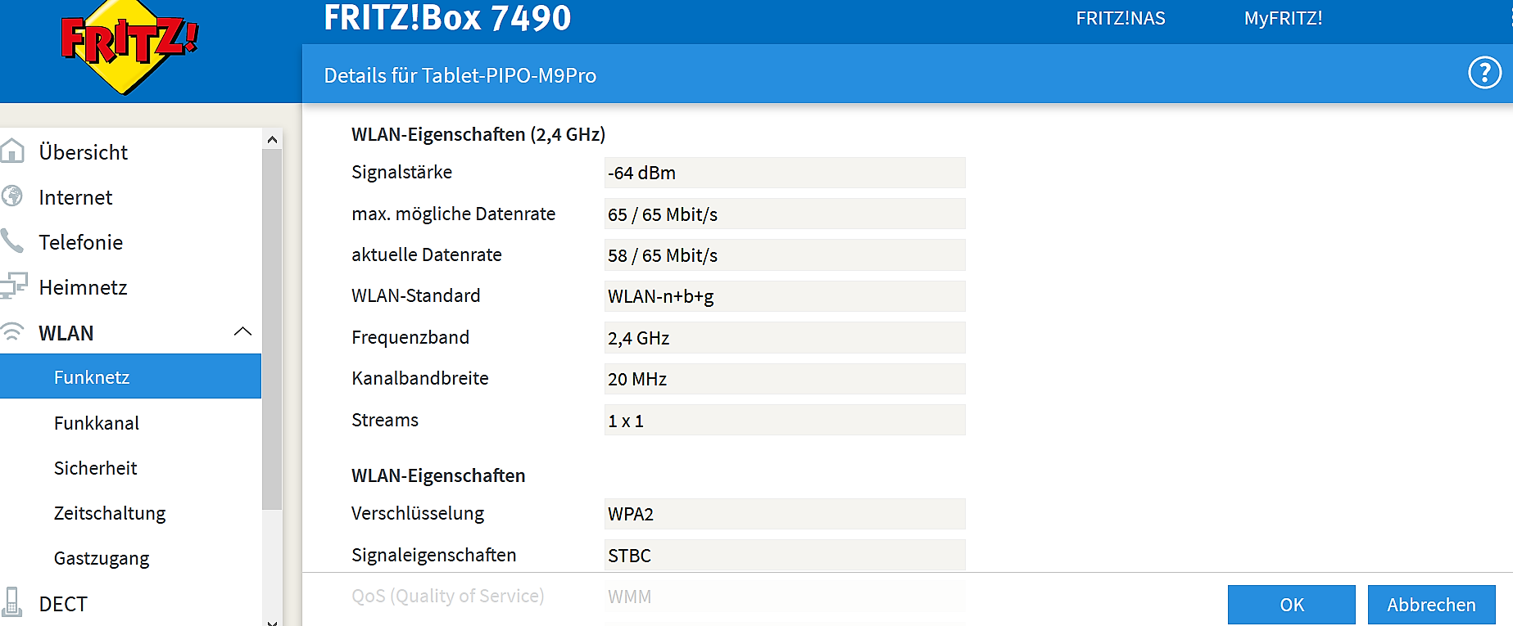Click the Signalstärke field showing -64 dBm
Screen dimensions: 1513x626
point(785,173)
